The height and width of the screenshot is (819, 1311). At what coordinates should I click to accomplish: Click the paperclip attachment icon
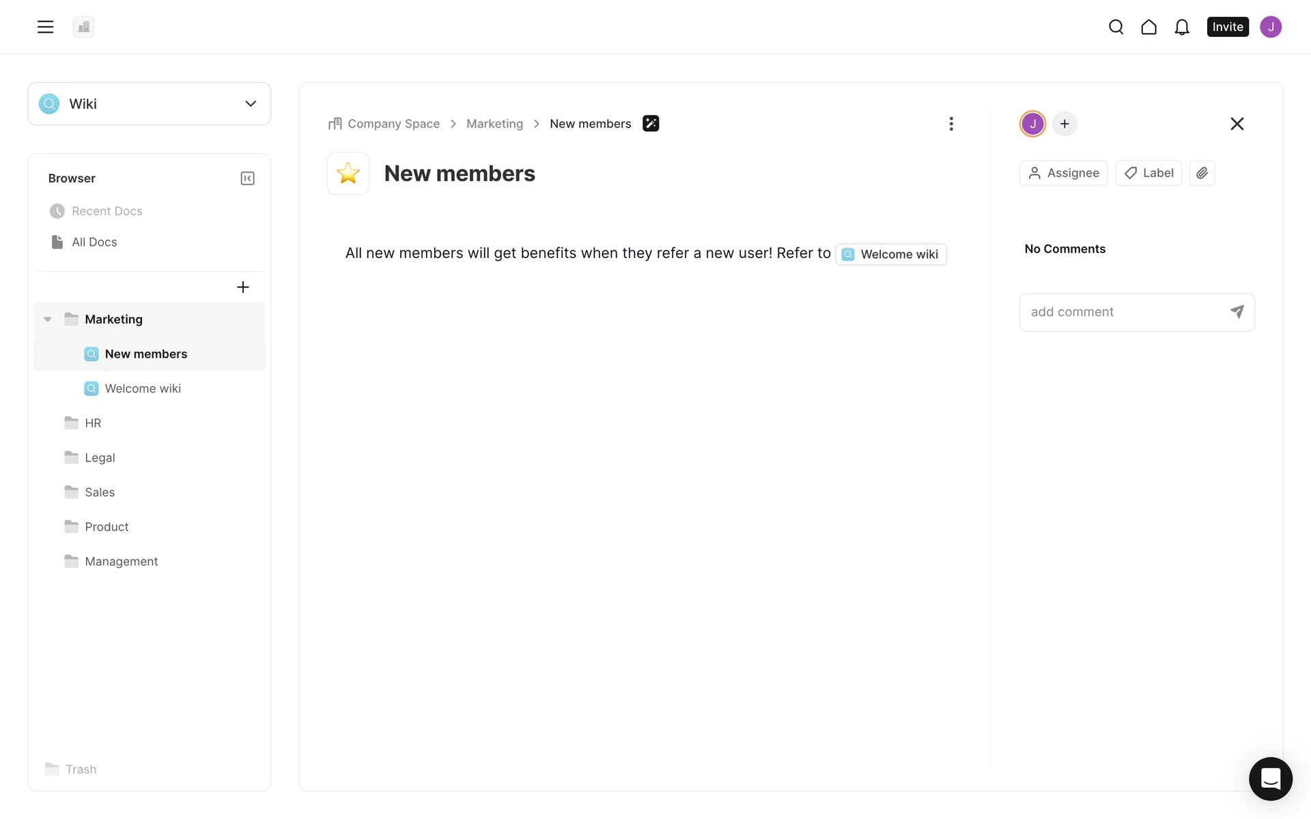(x=1201, y=173)
